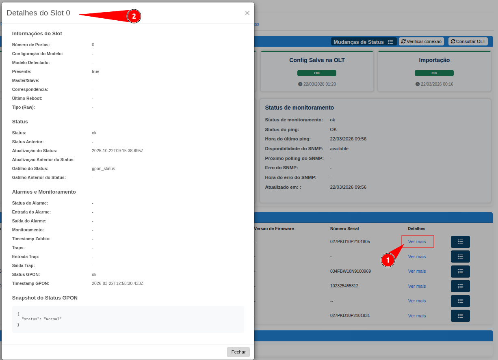Select the gpon_status trigger value
The image size is (498, 360).
103,168
